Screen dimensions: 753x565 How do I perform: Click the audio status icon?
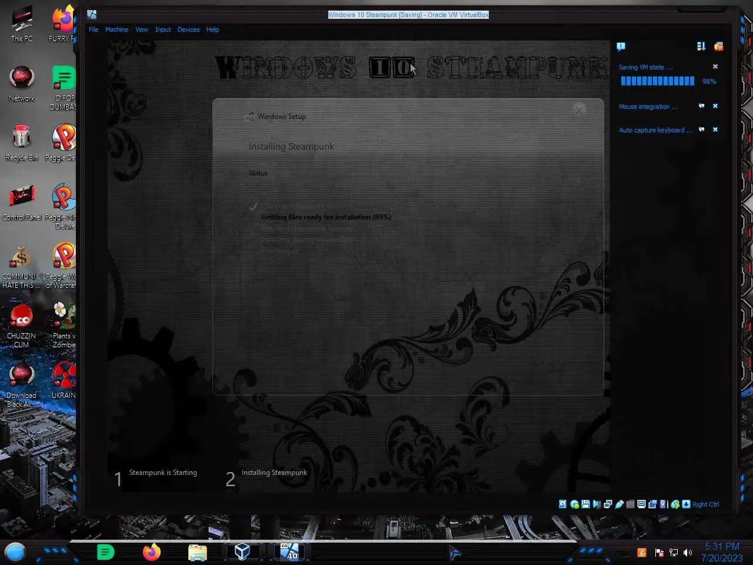[x=597, y=504]
